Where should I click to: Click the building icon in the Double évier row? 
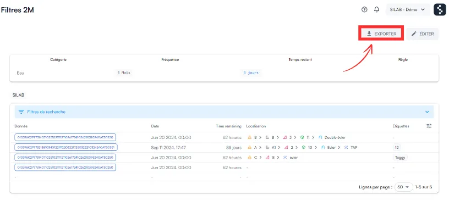tap(267, 137)
